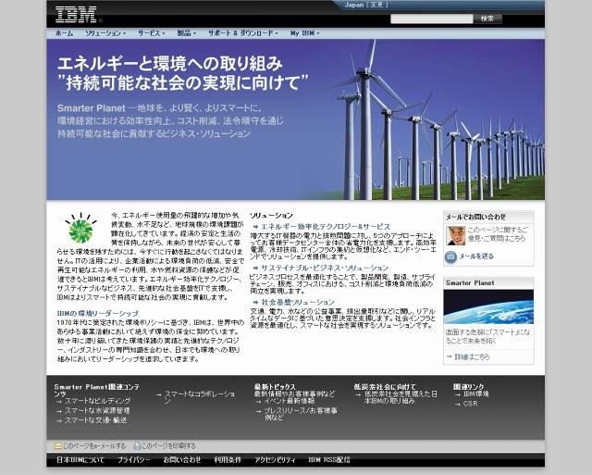Viewport: 592px width, 475px height.
Task: Expand the My IBM dropdown menu
Action: [x=304, y=33]
